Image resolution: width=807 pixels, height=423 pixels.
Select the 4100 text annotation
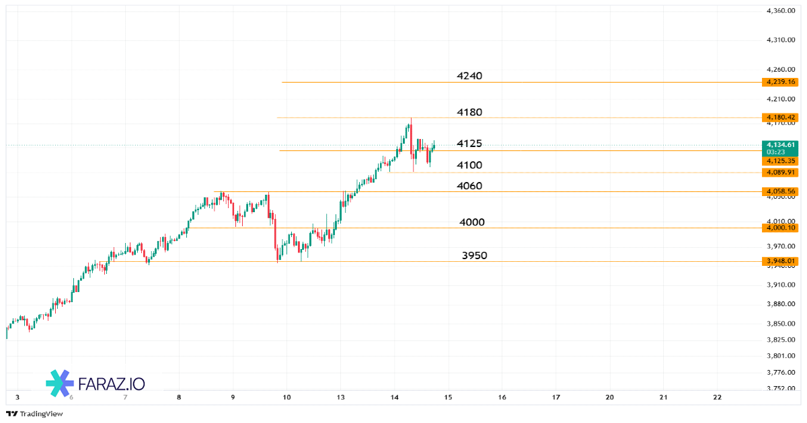(469, 165)
